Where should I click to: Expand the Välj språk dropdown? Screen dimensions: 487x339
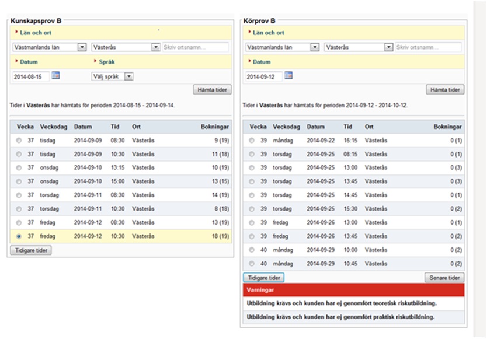click(113, 76)
